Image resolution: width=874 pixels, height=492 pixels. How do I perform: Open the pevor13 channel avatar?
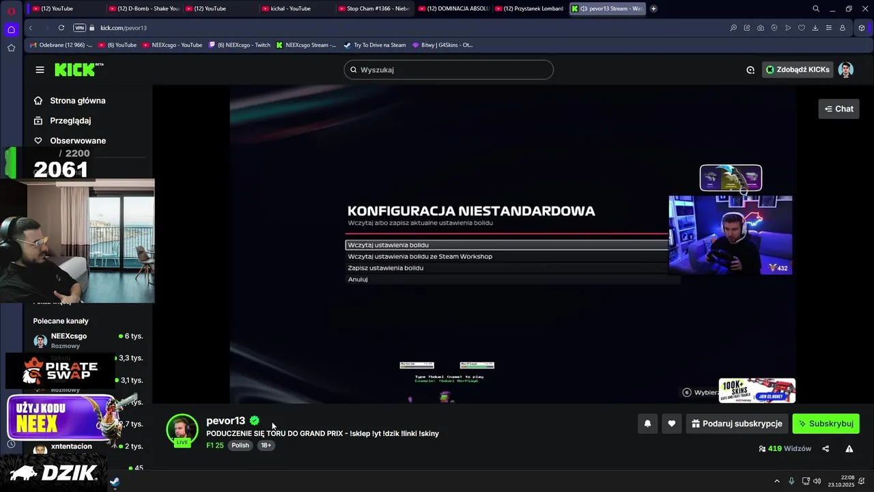pyautogui.click(x=182, y=430)
